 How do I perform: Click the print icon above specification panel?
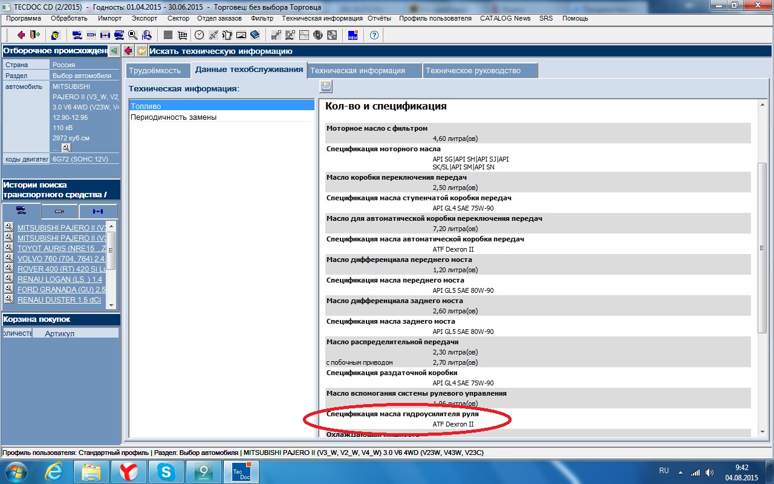click(x=327, y=87)
